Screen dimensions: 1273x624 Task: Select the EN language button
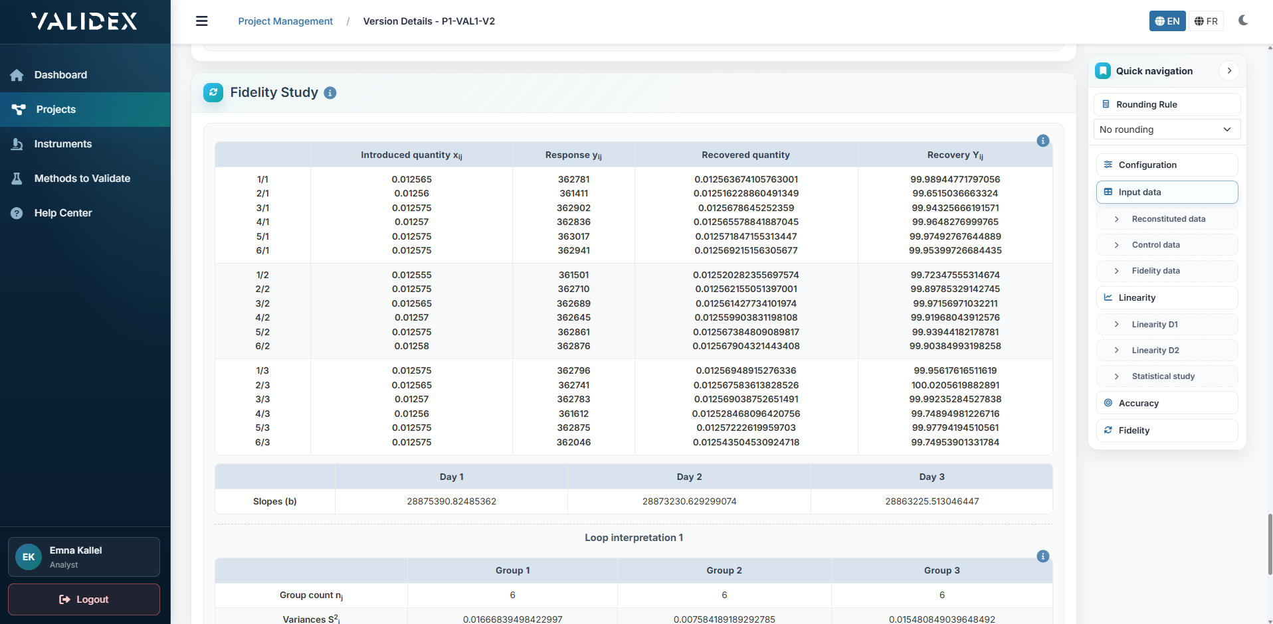(1167, 21)
